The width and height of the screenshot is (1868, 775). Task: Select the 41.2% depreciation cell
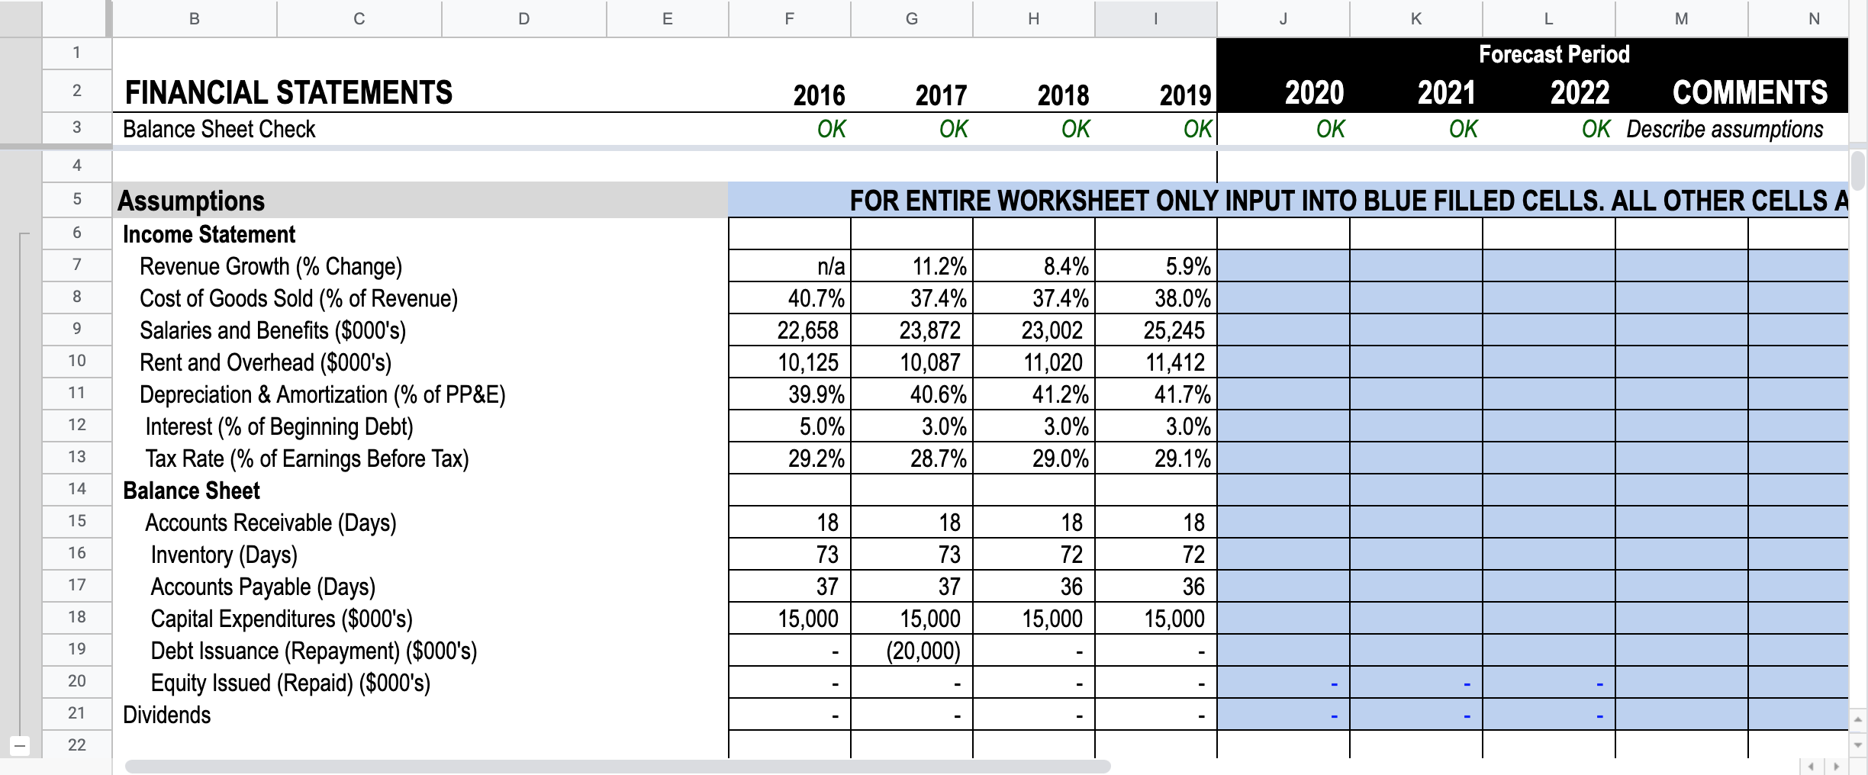click(1034, 394)
